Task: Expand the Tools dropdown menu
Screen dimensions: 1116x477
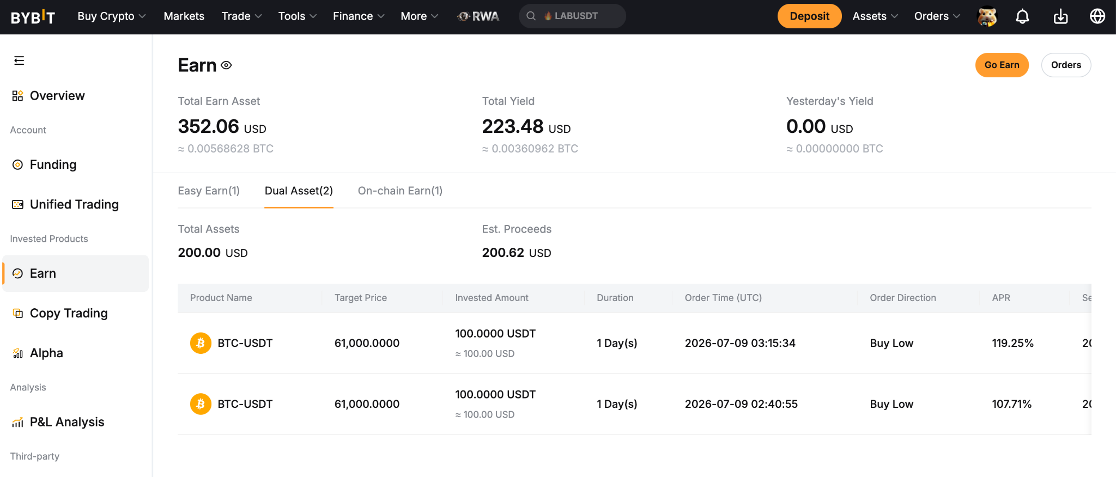Action: tap(298, 16)
